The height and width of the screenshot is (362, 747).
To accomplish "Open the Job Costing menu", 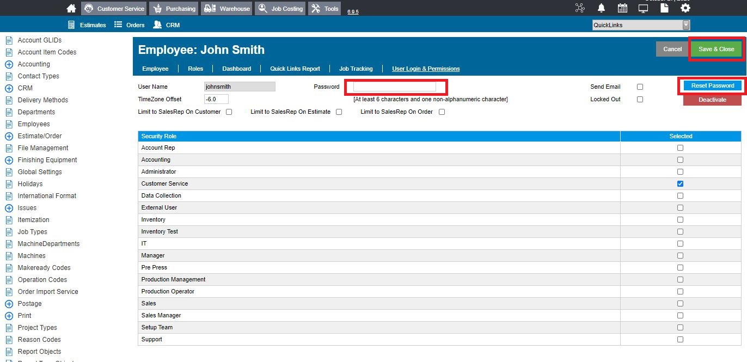I will pyautogui.click(x=280, y=9).
